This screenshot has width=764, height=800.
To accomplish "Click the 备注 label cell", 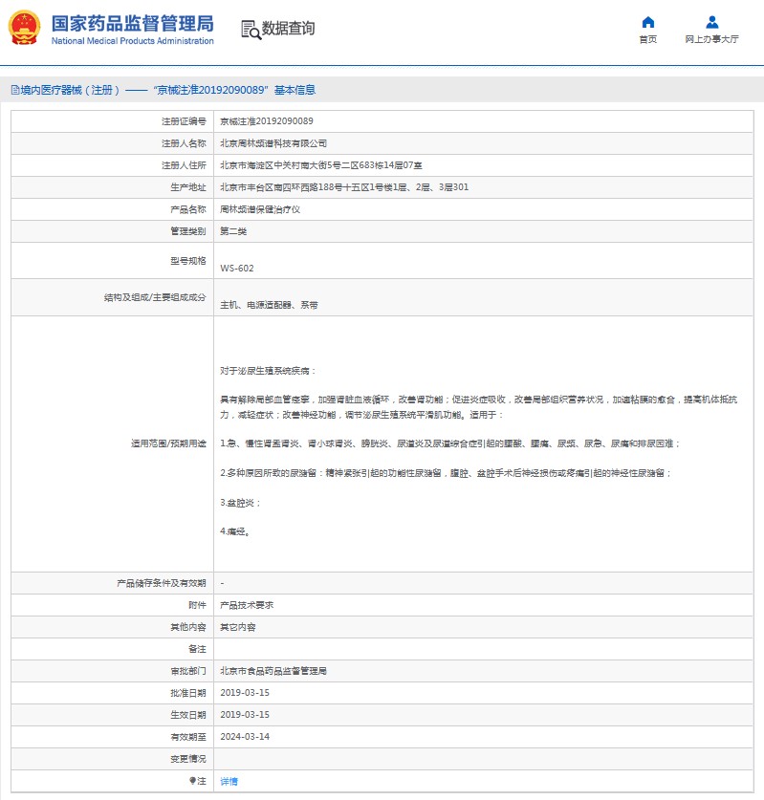I will pyautogui.click(x=112, y=649).
